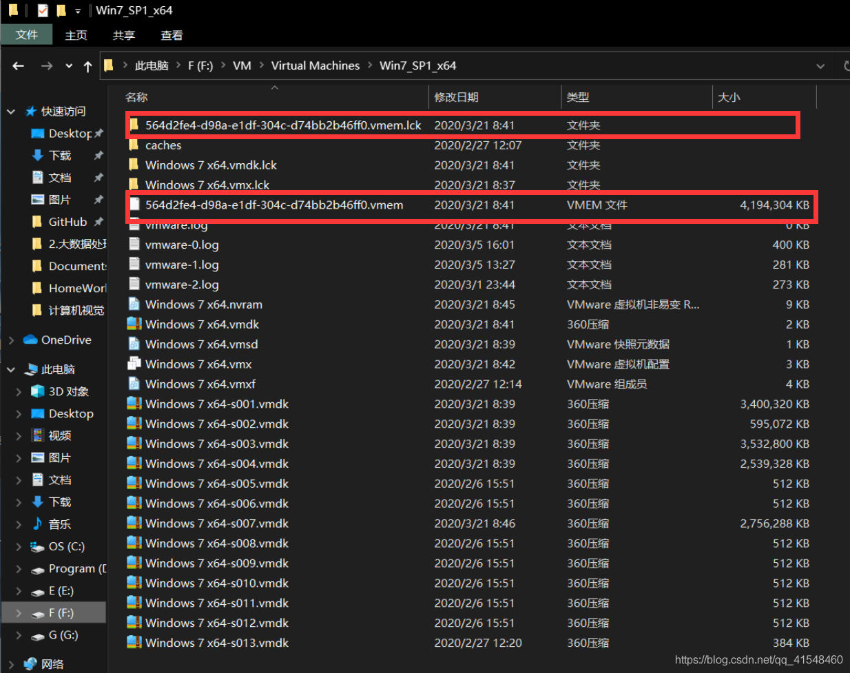Click the New Folder icon in title bar
850x673 pixels.
coord(61,10)
